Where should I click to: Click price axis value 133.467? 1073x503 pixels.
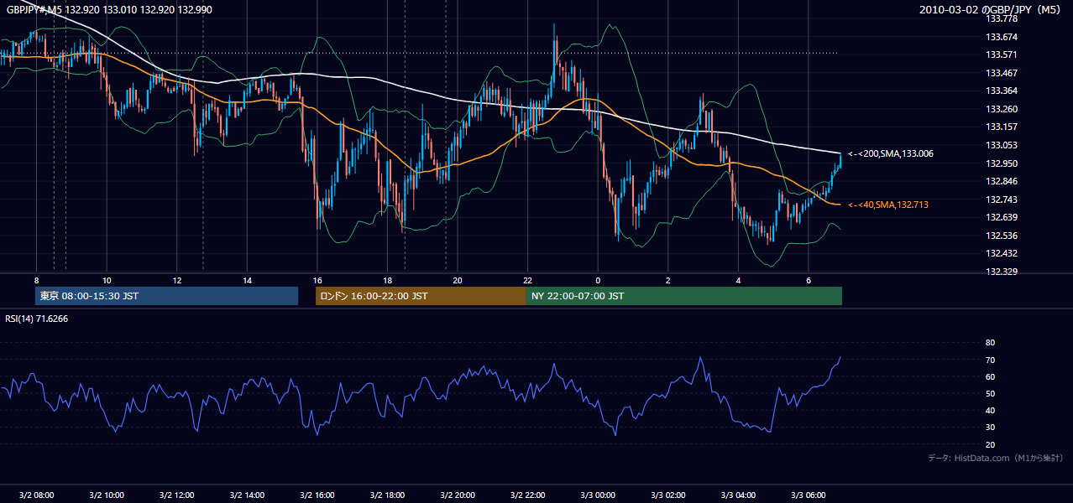[1000, 73]
